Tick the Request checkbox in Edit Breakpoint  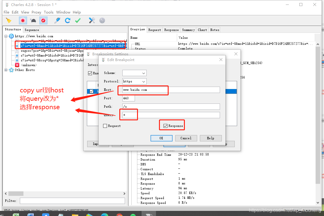pyautogui.click(x=105, y=126)
